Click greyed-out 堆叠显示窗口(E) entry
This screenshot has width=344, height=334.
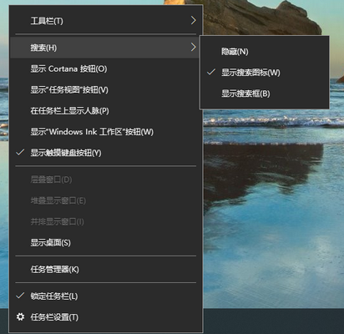[106, 200]
